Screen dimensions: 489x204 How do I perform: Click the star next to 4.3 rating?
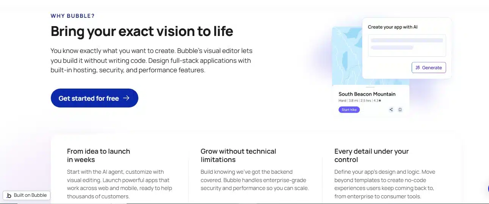click(x=380, y=101)
